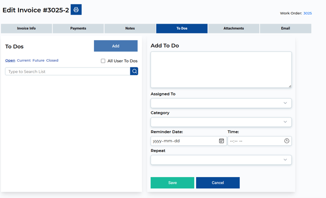Expand the Assigned To dropdown
This screenshot has width=326, height=198.
(x=221, y=103)
